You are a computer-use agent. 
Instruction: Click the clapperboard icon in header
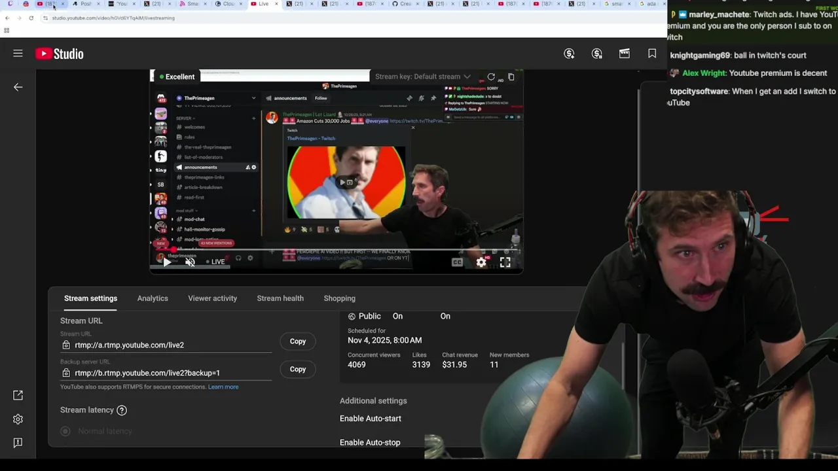tap(625, 54)
